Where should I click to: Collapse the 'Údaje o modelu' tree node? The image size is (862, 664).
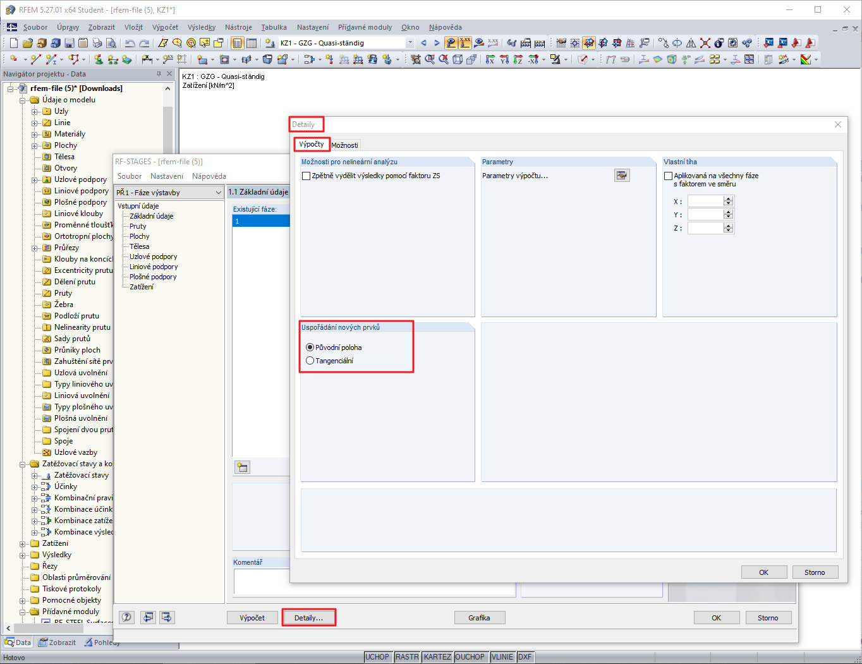[23, 100]
